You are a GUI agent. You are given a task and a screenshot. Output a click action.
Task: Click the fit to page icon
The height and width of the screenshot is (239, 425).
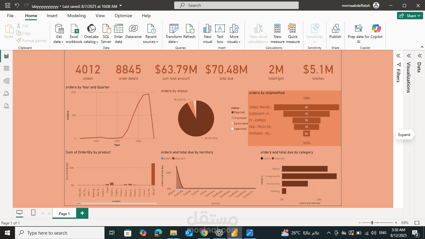click(x=417, y=223)
